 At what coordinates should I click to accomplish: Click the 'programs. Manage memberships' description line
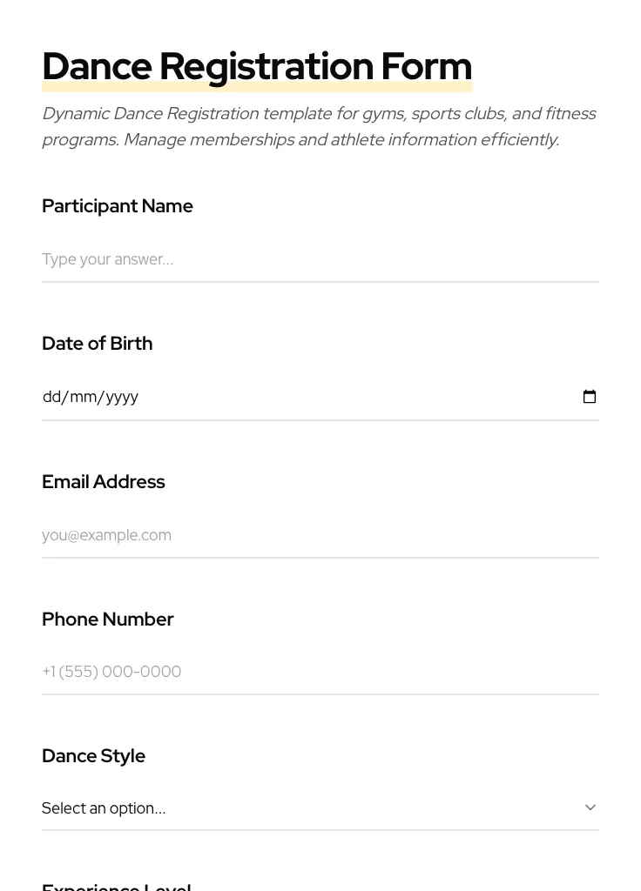click(300, 140)
